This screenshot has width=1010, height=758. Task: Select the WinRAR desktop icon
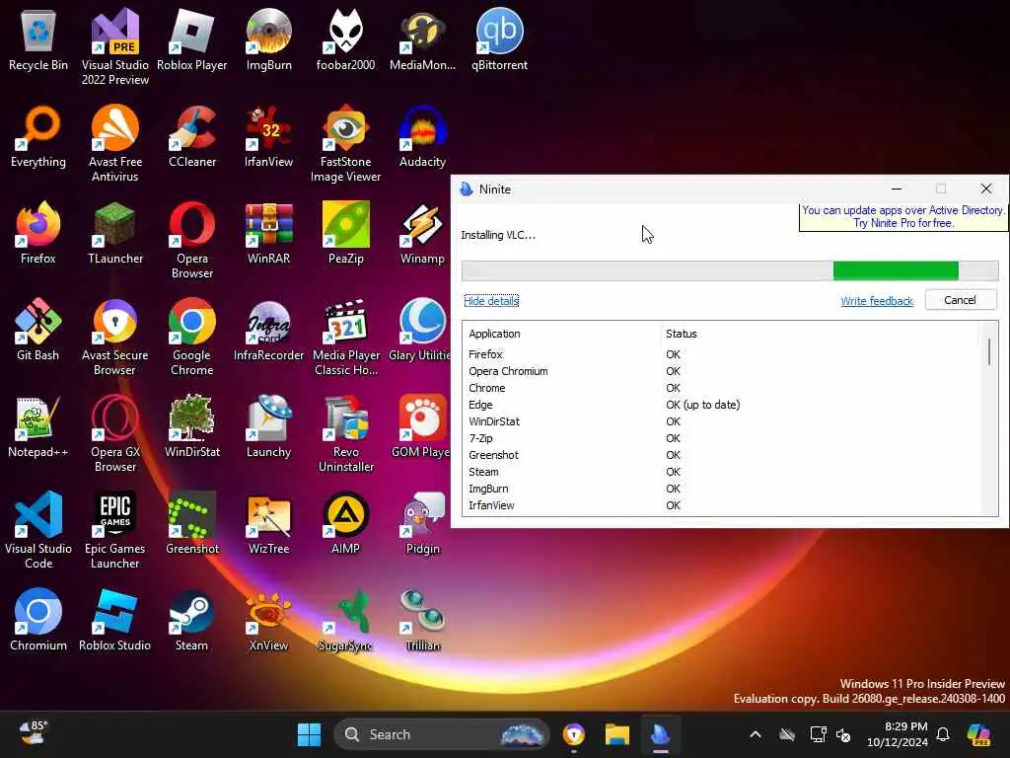pos(268,233)
